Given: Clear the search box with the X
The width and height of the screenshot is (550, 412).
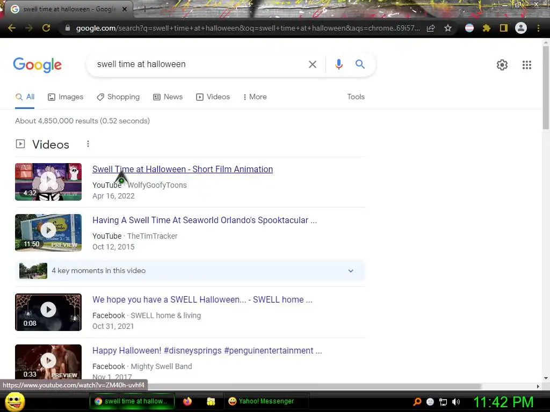Looking at the screenshot, I should click(312, 64).
